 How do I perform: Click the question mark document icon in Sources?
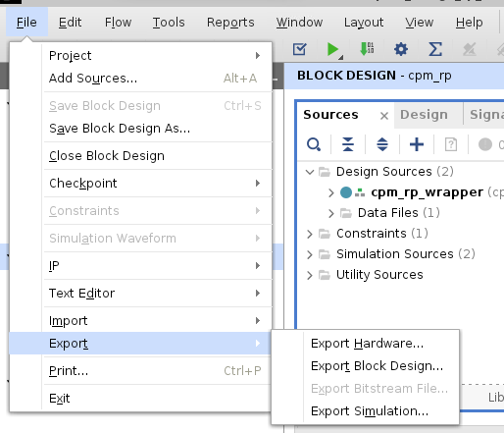pos(451,144)
